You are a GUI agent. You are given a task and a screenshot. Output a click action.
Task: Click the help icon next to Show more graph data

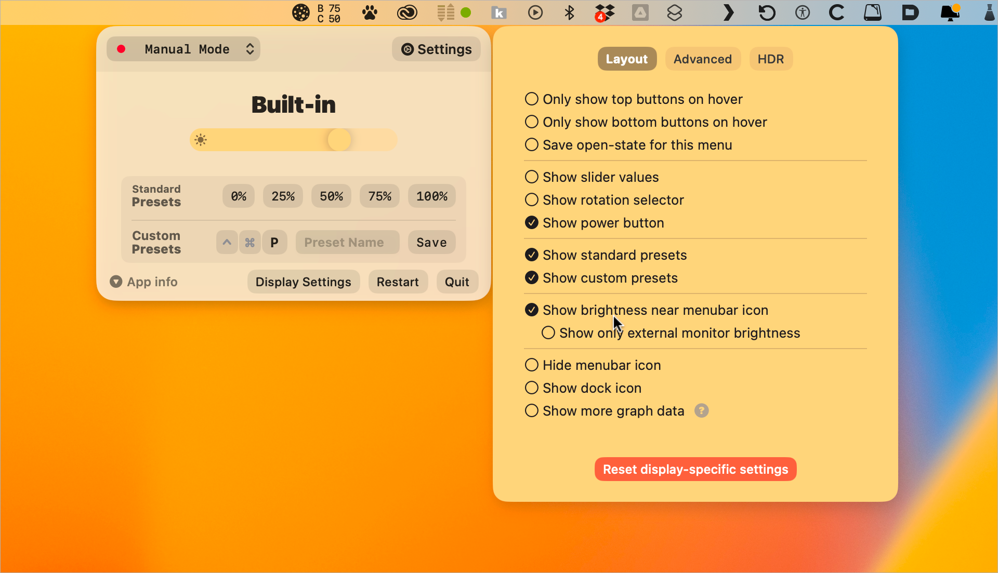point(701,410)
